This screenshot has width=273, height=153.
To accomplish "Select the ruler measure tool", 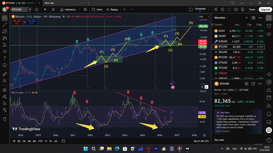I will tap(5, 74).
